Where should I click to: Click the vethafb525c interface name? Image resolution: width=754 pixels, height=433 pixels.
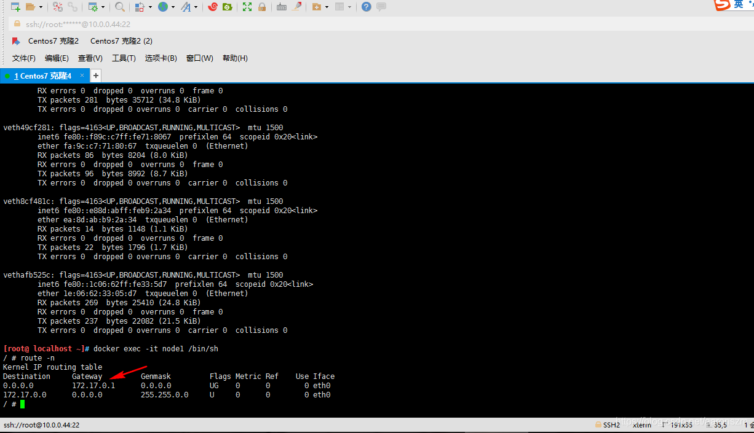tap(26, 275)
